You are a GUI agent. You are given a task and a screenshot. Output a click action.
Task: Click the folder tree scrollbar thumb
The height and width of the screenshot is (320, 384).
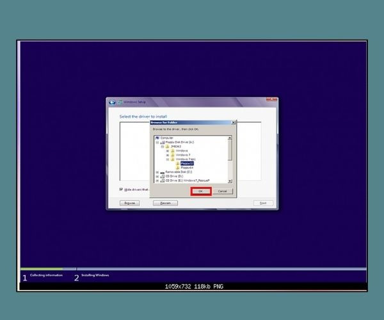(230, 150)
